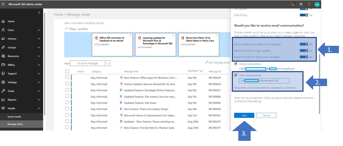Click Teams icon beside Teams Secondary Ringer
The image size is (343, 146).
pos(121,109)
